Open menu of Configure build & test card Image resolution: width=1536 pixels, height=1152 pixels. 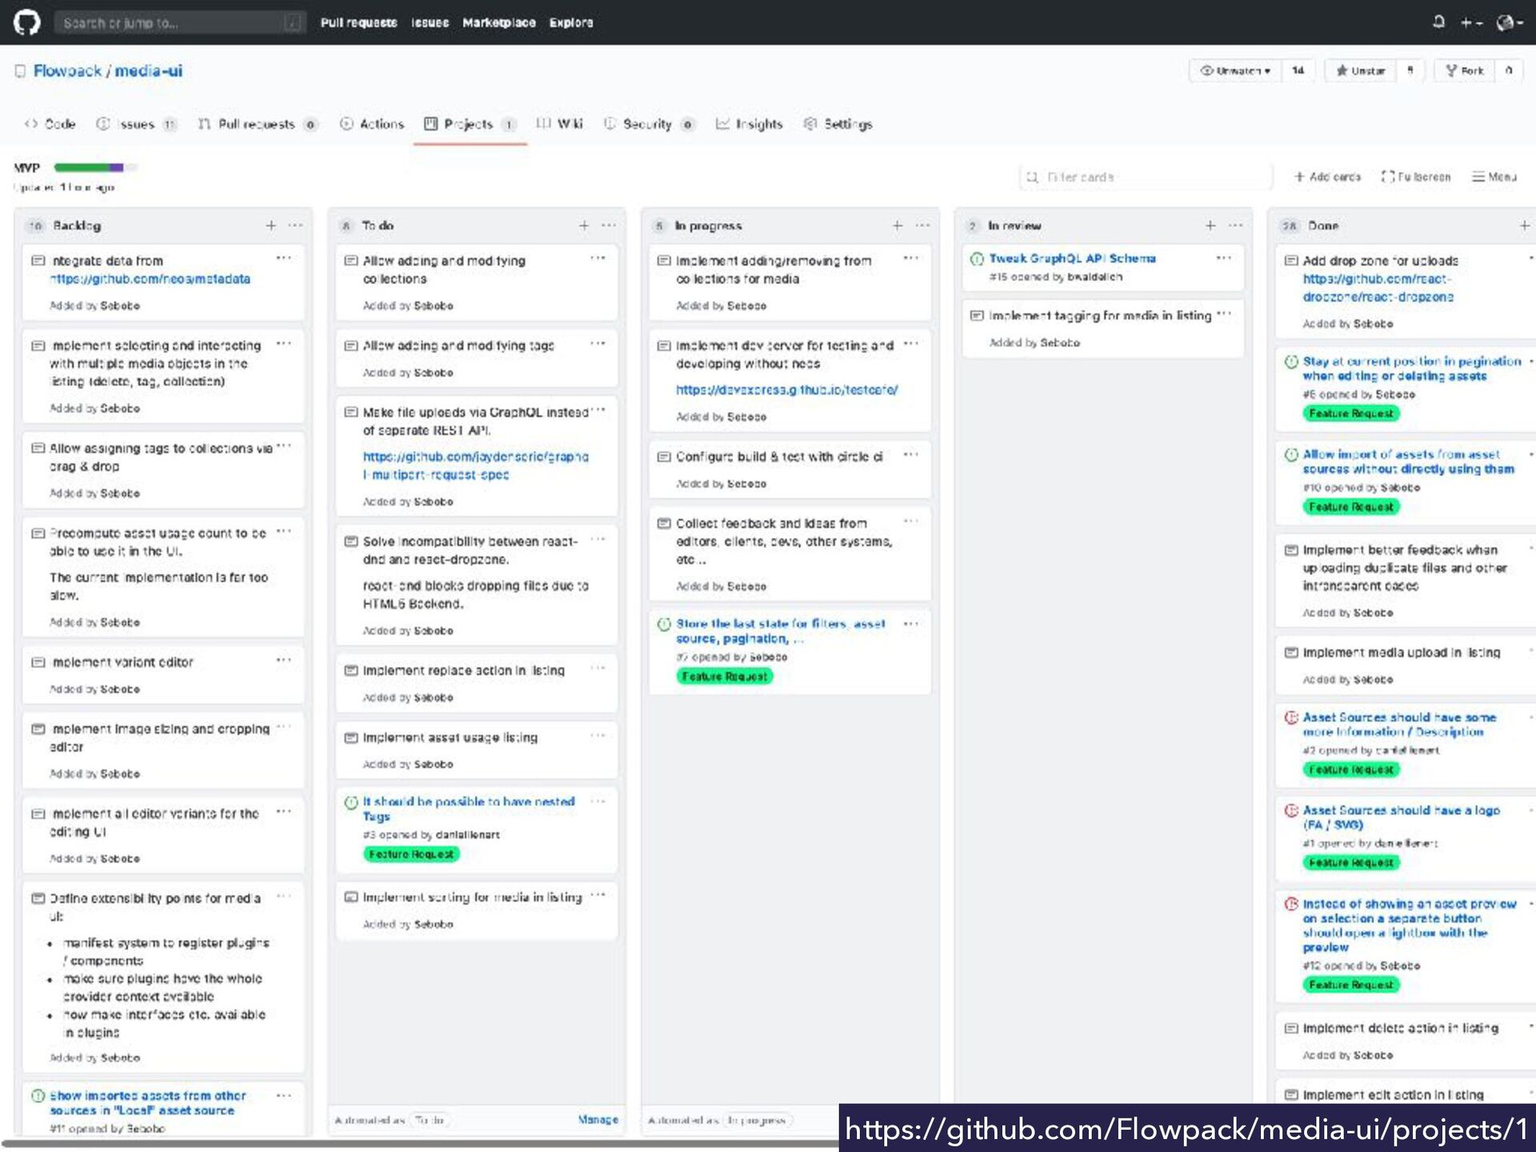pos(910,454)
